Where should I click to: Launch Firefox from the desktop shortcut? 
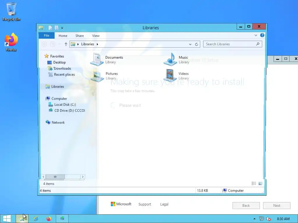coord(11,42)
